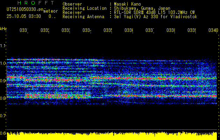The width and height of the screenshot is (220, 140).
Task: Click the 'Receiving Location' label
Action: tap(85, 8)
